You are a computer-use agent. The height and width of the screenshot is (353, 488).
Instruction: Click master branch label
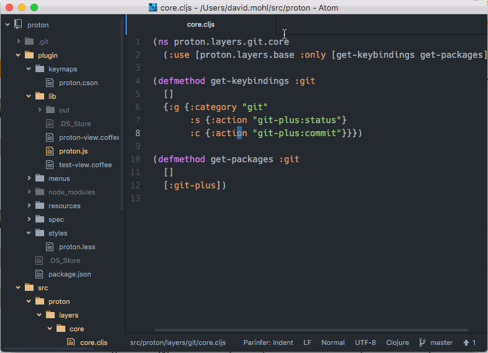441,342
